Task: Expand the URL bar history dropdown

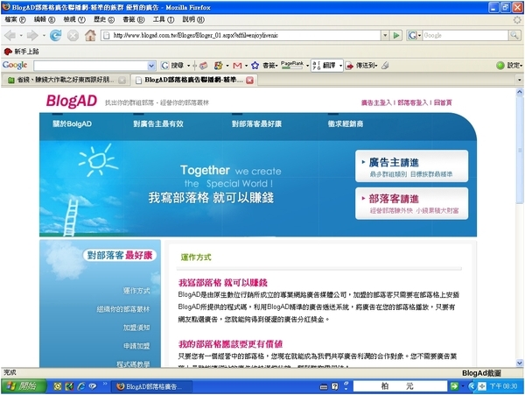Action: pyautogui.click(x=385, y=35)
